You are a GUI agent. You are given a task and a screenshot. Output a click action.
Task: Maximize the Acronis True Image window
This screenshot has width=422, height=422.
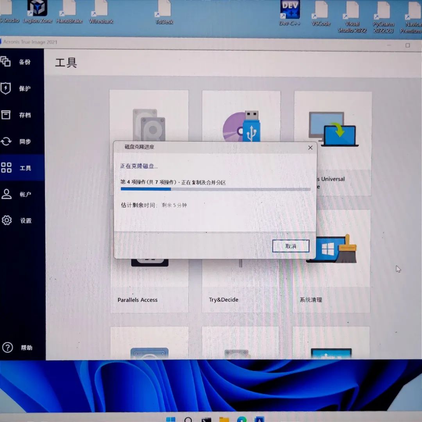[x=408, y=45]
